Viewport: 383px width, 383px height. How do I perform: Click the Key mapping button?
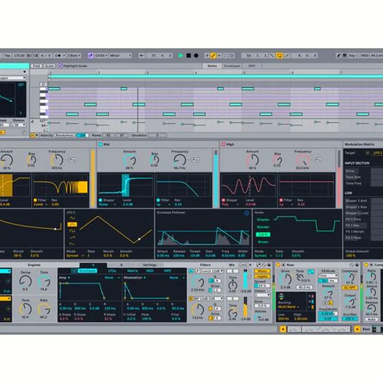[352, 56]
